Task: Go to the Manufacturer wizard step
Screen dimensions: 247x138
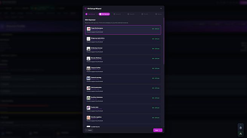Action: pos(90,14)
